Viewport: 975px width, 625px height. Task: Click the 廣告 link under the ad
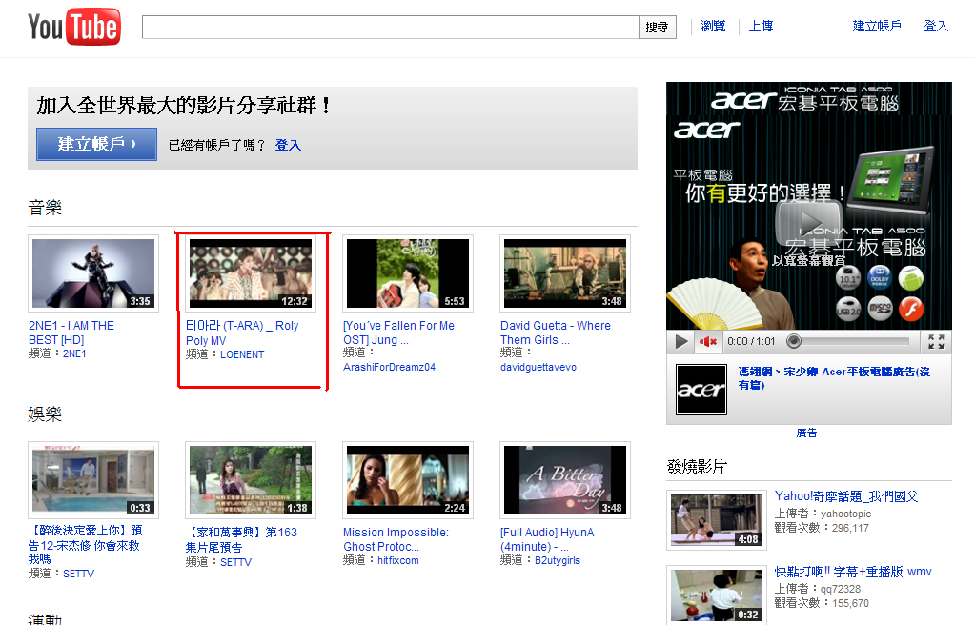(806, 433)
